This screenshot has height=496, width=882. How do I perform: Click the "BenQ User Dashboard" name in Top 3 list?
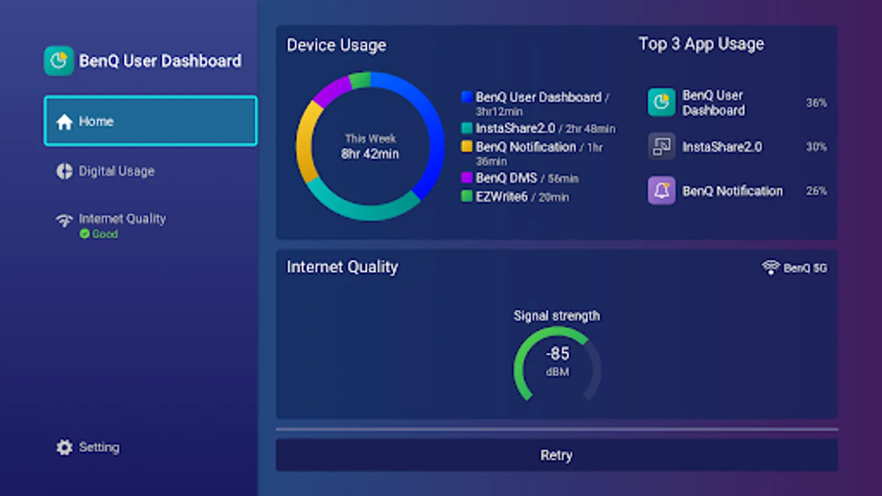tap(713, 103)
